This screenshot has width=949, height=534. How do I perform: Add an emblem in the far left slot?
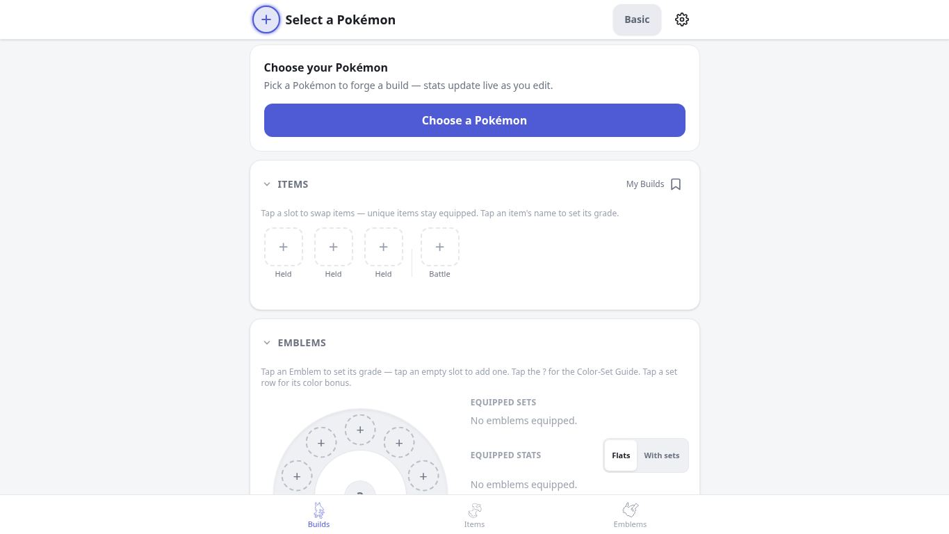click(x=297, y=476)
